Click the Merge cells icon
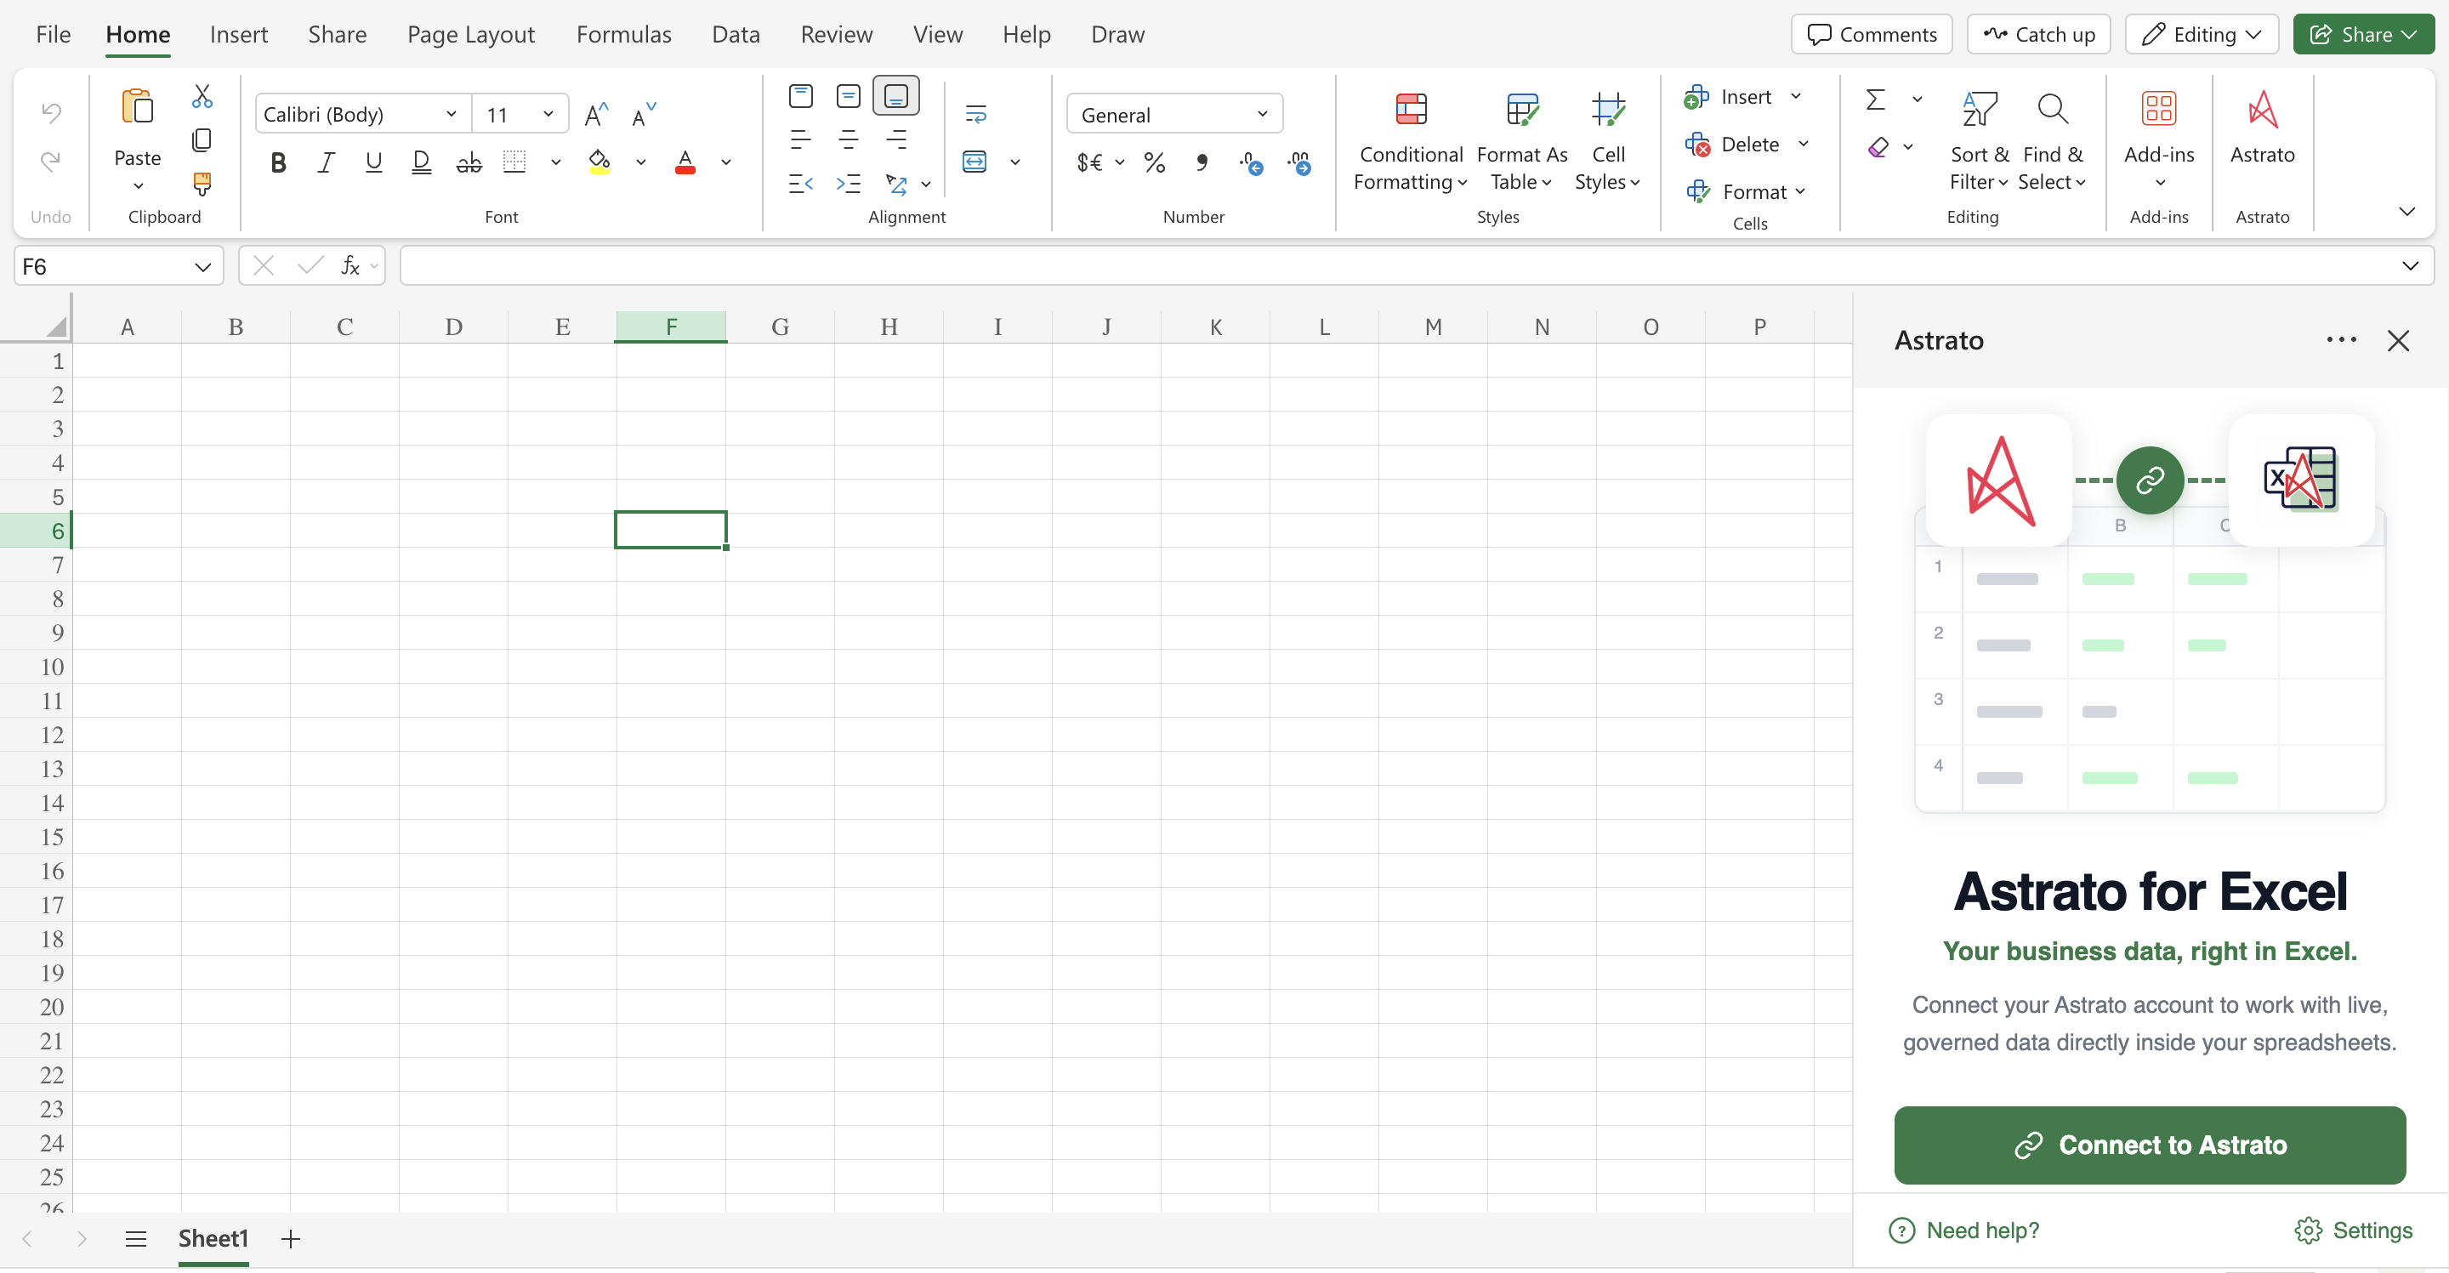This screenshot has width=2449, height=1273. tap(974, 162)
